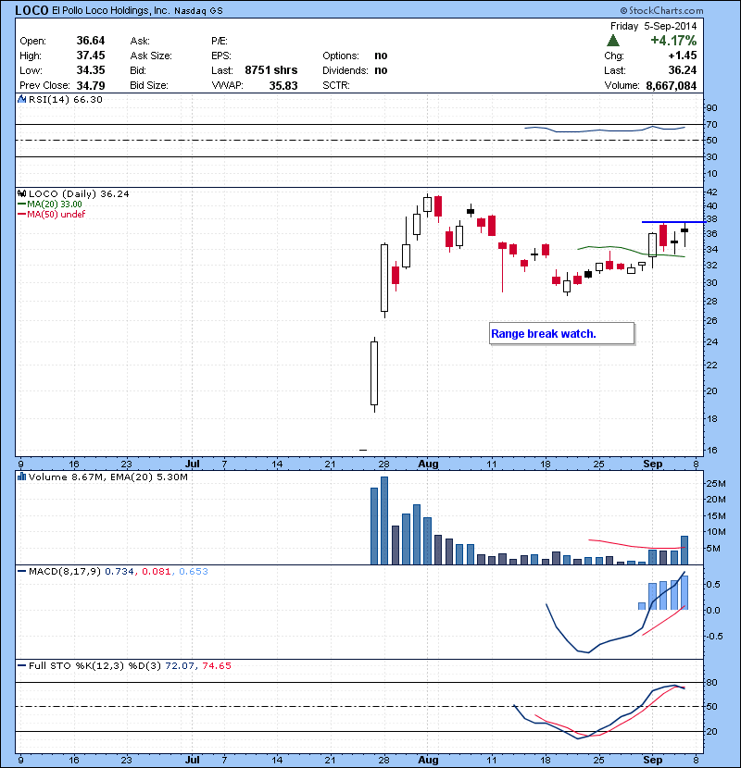The image size is (741, 768).
Task: Click the StockCharts.com copyright text
Action: tap(661, 10)
